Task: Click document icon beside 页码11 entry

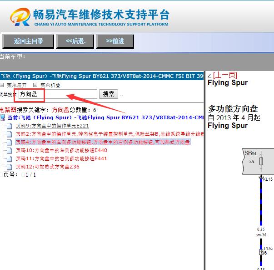Action: click(9, 158)
